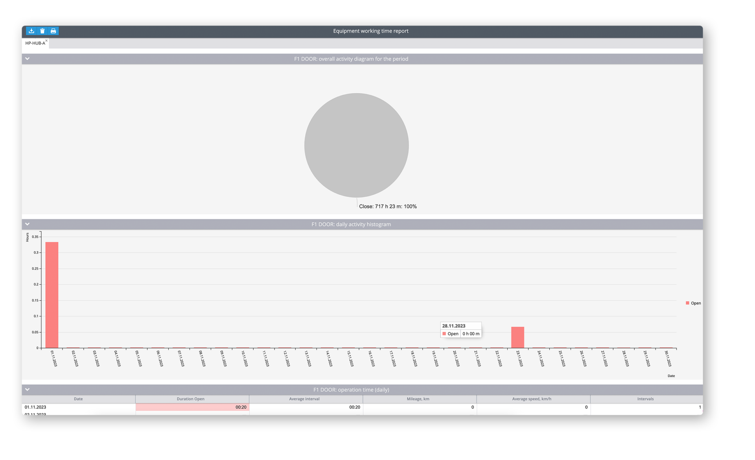Click the 15.11.2023 axis date label
This screenshot has height=460, width=755.
pyautogui.click(x=350, y=359)
